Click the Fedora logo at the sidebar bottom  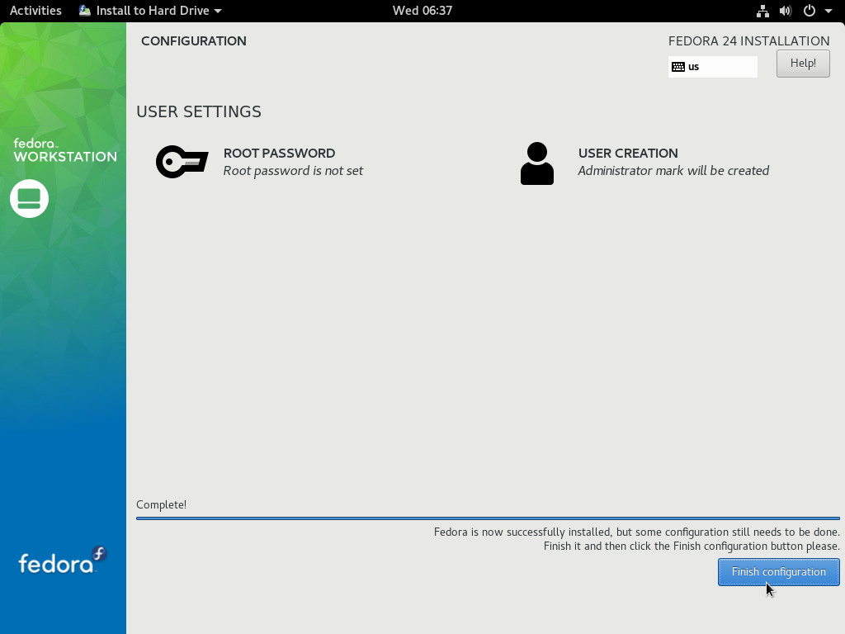63,561
